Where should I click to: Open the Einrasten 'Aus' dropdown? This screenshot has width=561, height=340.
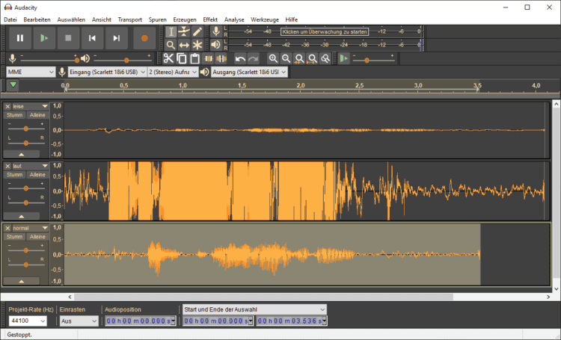(x=79, y=321)
